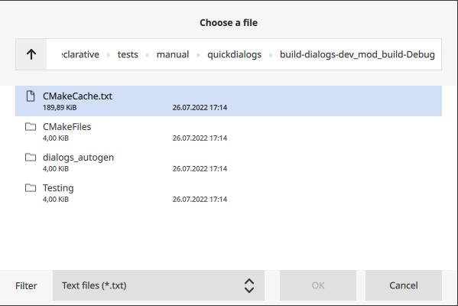Click the filter combo box up-down arrows
Viewport: 458px width, 306px height.
pyautogui.click(x=248, y=285)
